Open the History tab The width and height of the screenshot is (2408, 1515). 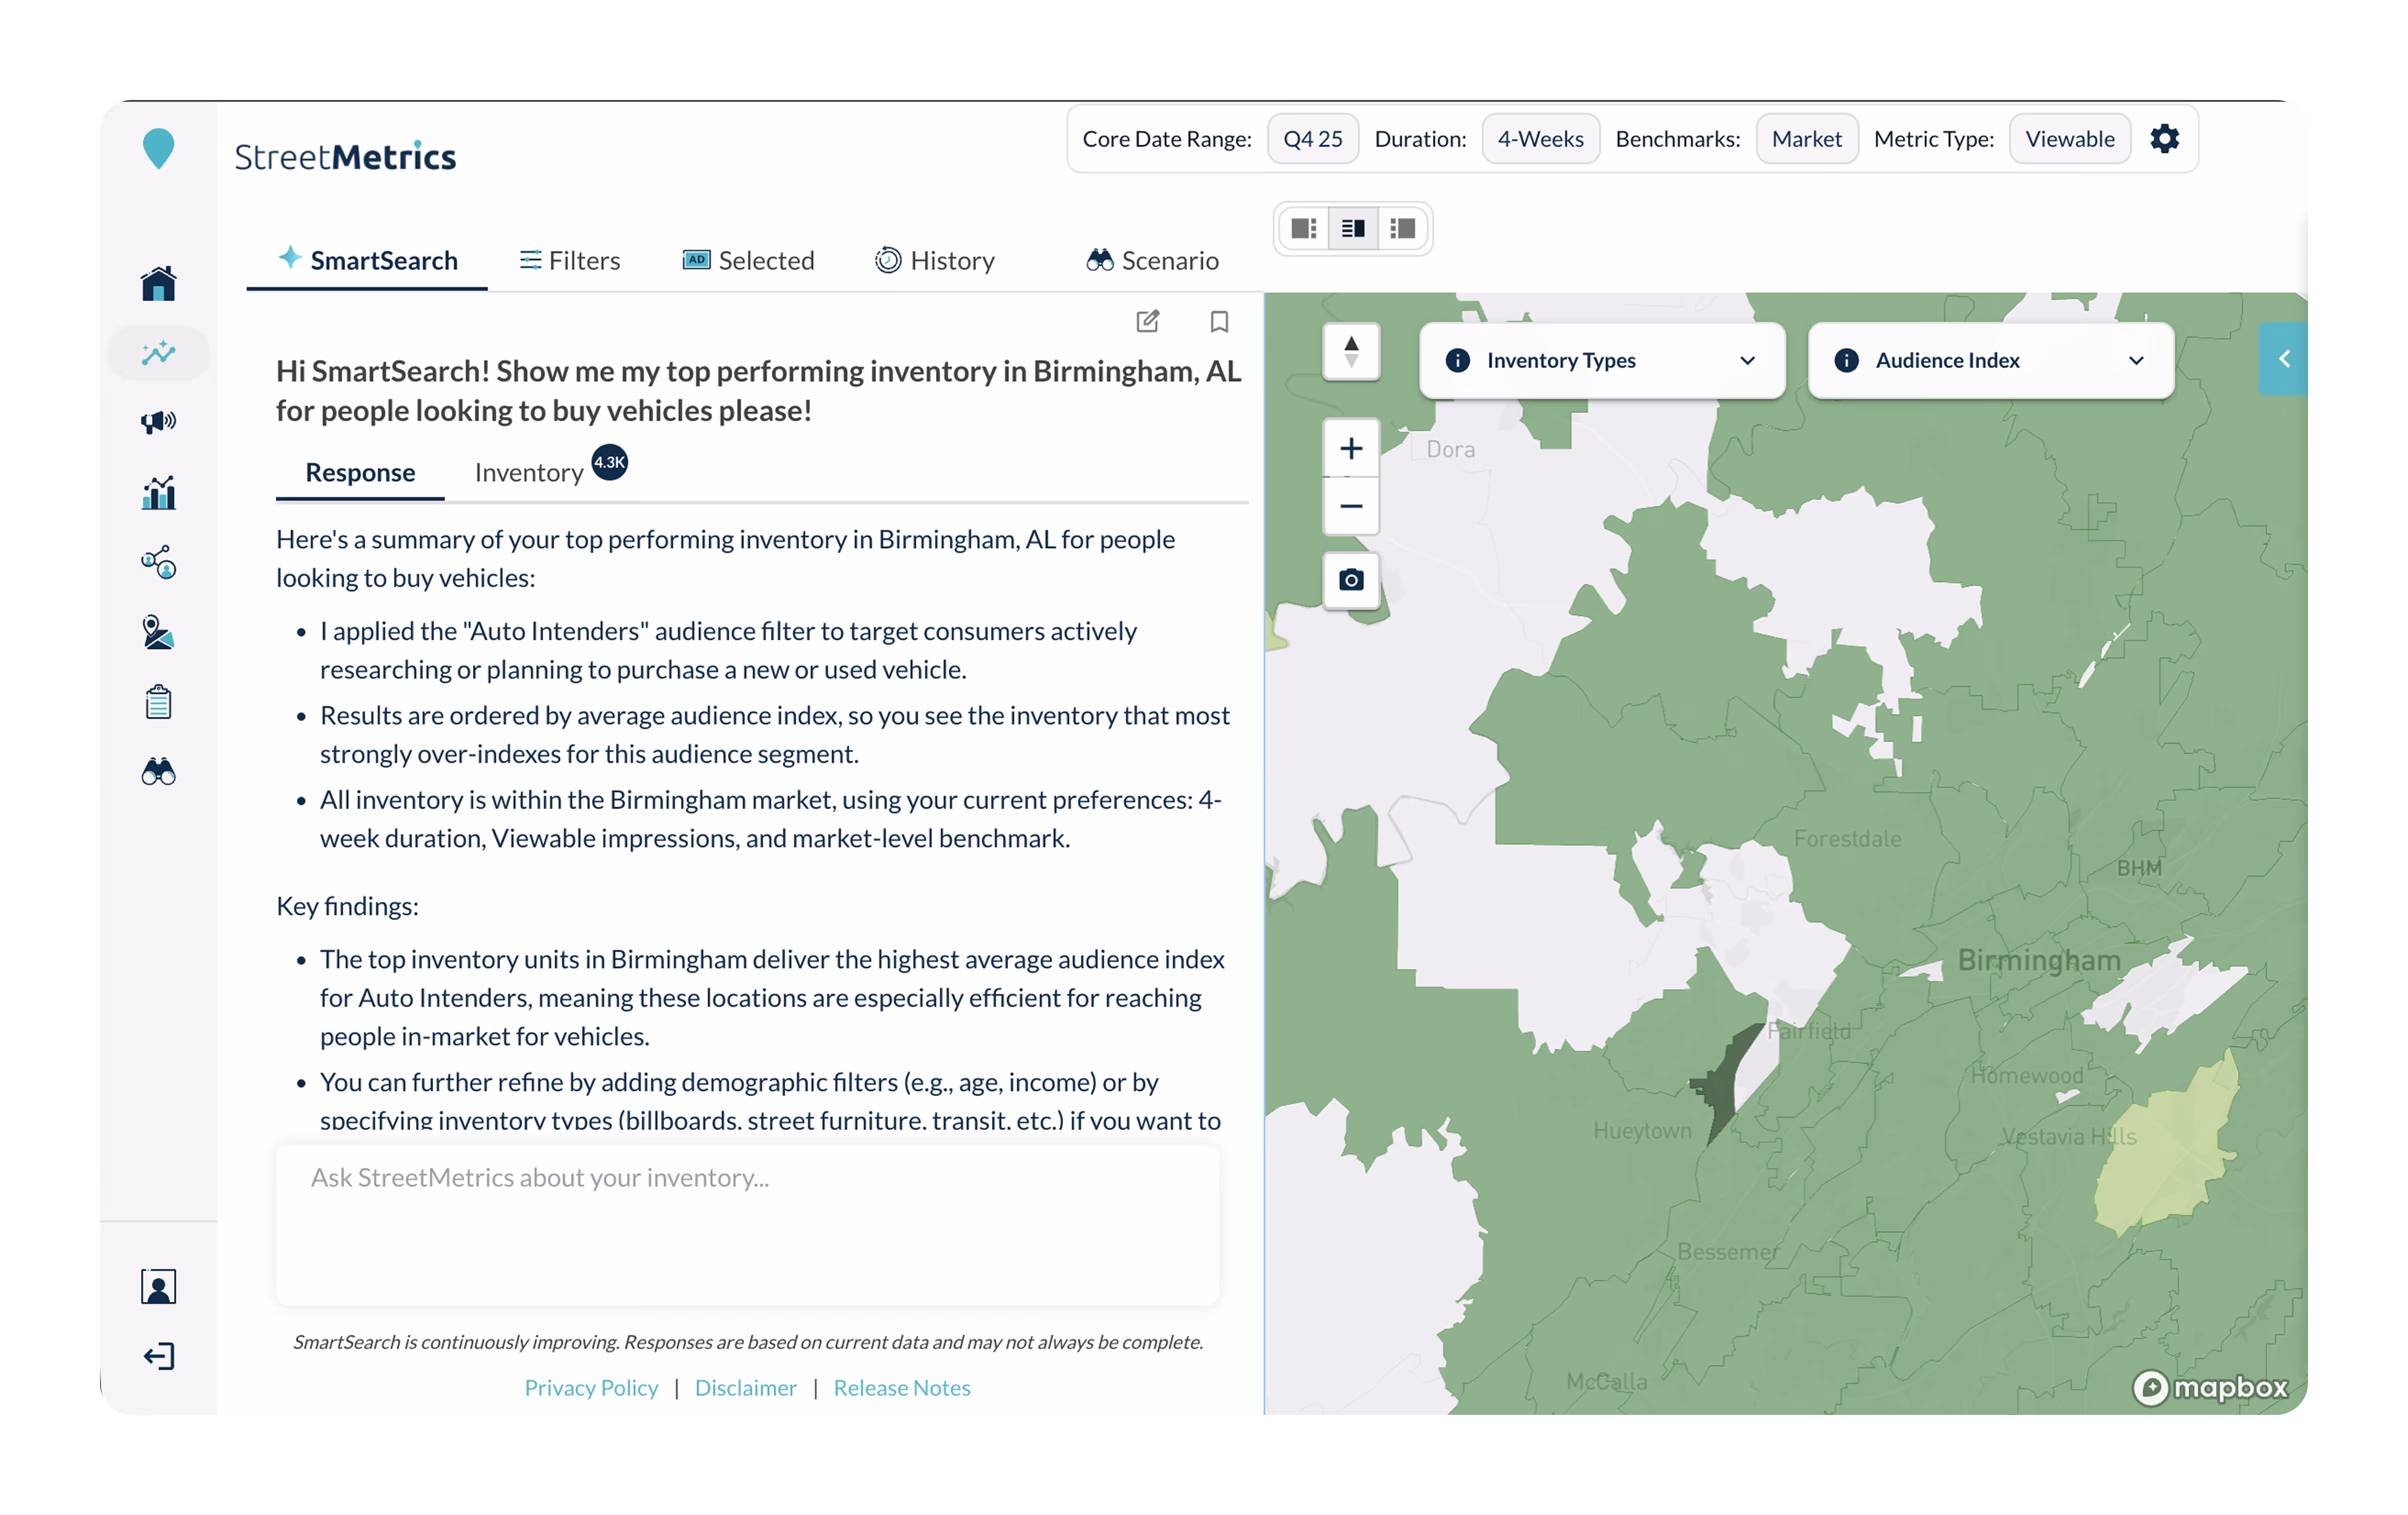pos(935,260)
